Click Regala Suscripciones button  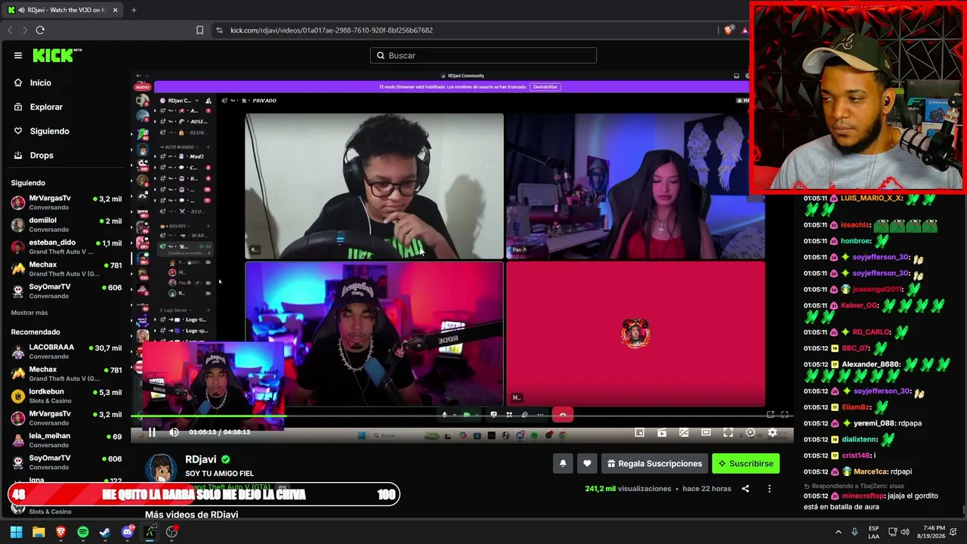click(x=654, y=464)
